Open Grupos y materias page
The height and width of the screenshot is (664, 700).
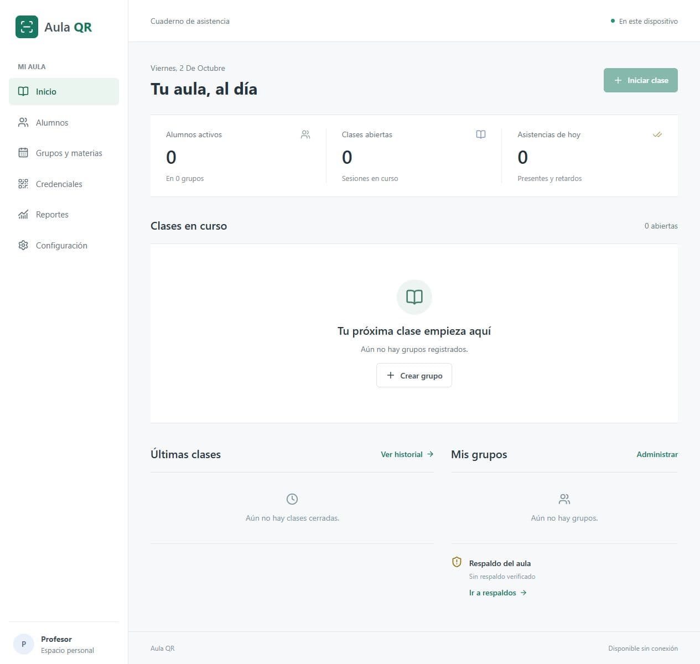[x=64, y=153]
